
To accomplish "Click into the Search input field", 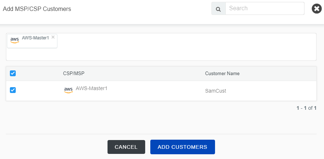I will click(x=264, y=9).
